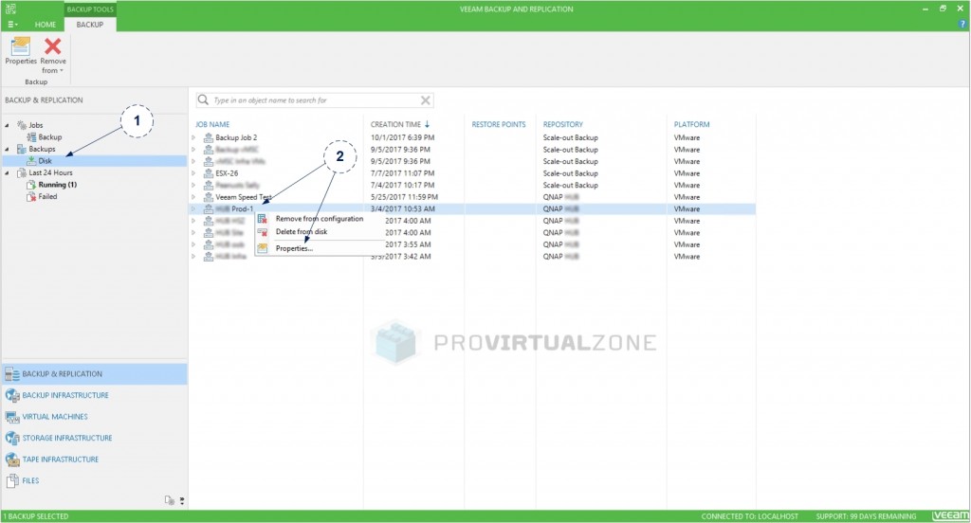The height and width of the screenshot is (523, 971).
Task: Click the search magnifier icon
Action: (x=203, y=99)
